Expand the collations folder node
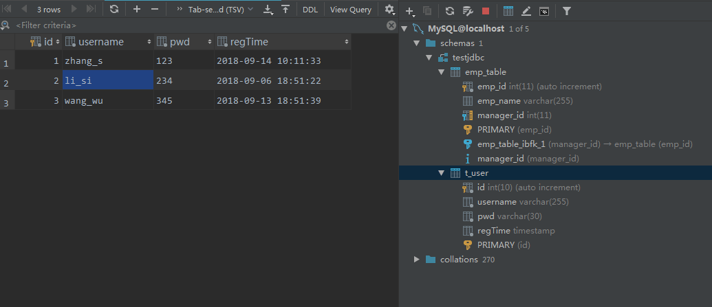712x307 pixels. (416, 260)
